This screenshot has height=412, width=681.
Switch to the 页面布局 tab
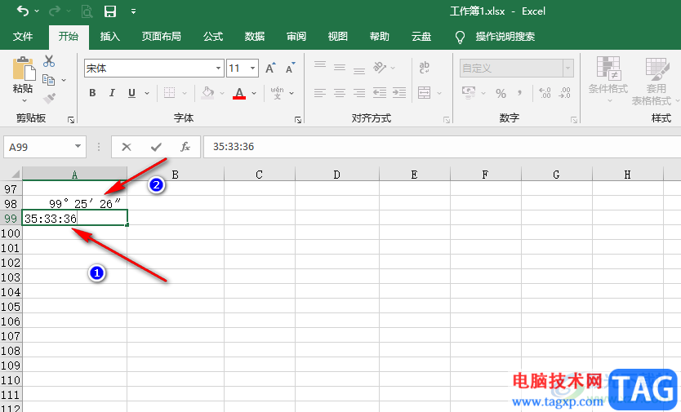click(161, 37)
